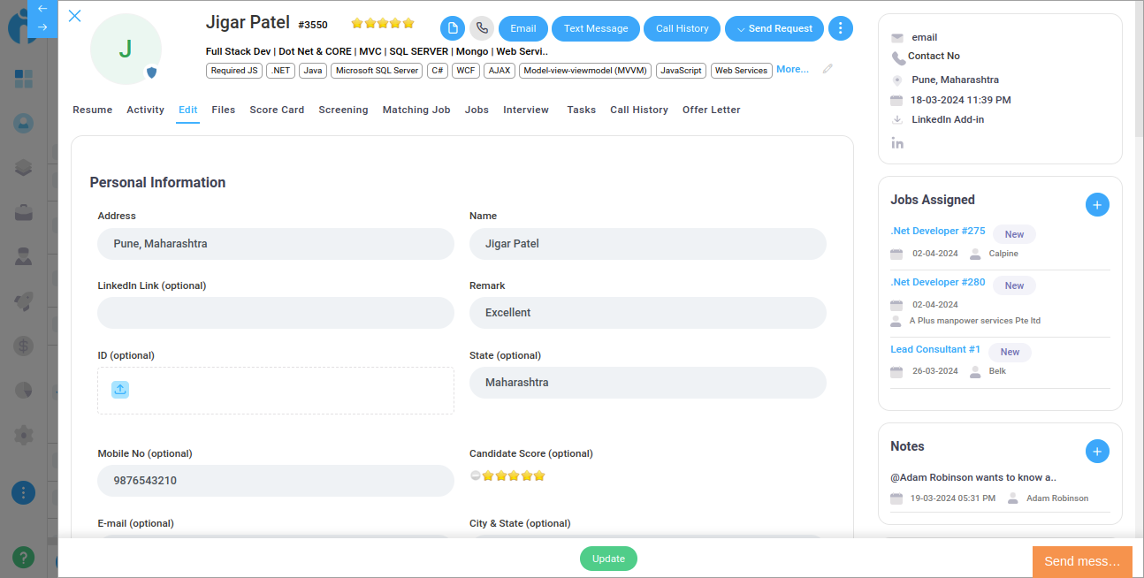Close the candidate panel with X
Viewport: 1144px width, 578px height.
click(x=74, y=16)
